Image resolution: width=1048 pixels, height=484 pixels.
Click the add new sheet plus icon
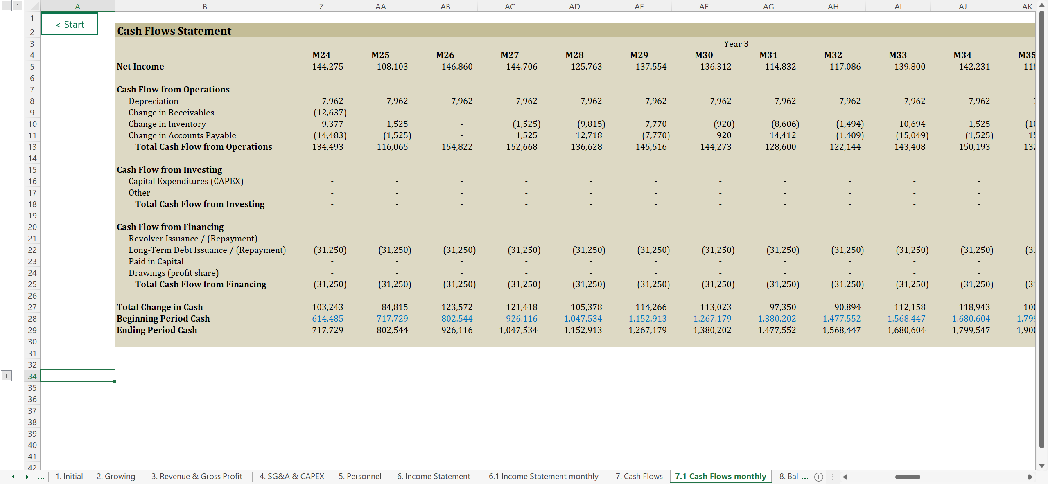[818, 477]
